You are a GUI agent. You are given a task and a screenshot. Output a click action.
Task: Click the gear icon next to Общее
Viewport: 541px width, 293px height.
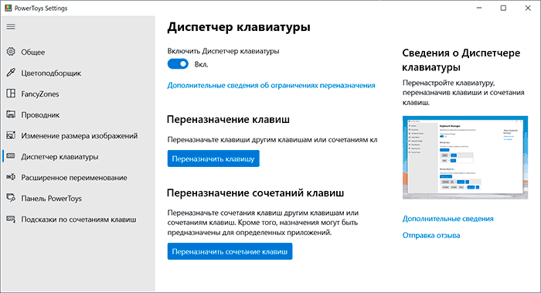coord(11,52)
